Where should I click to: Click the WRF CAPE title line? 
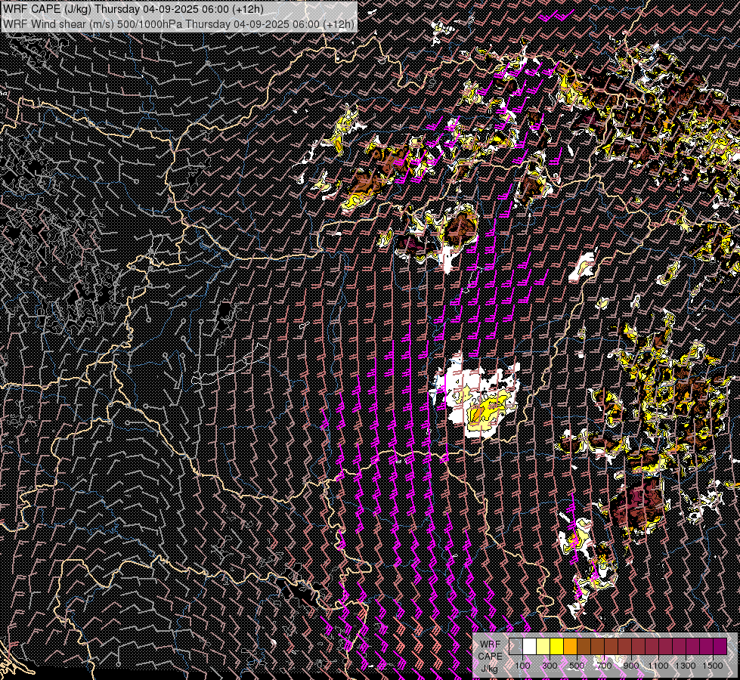click(x=133, y=9)
